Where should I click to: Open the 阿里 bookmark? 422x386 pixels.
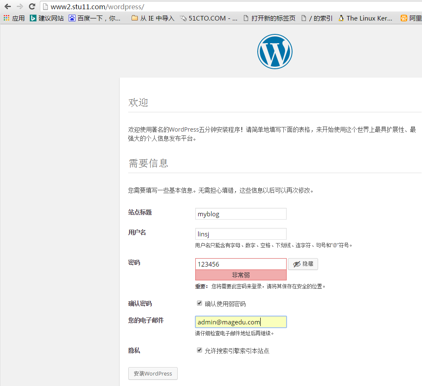point(411,18)
